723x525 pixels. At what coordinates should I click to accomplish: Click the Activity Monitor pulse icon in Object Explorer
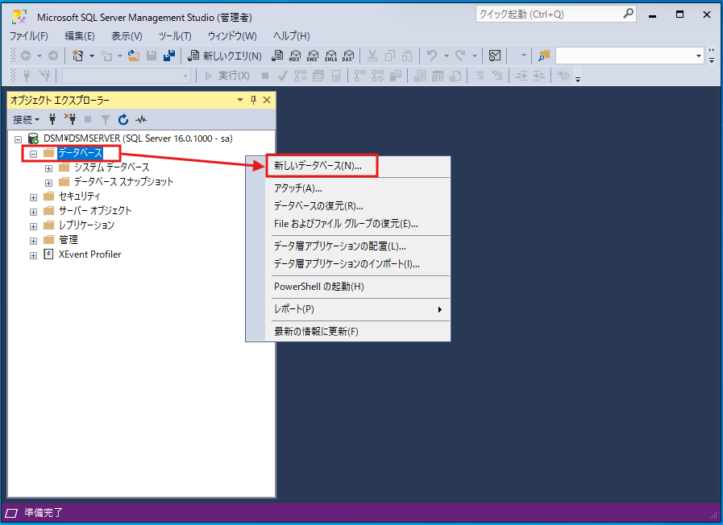(141, 120)
